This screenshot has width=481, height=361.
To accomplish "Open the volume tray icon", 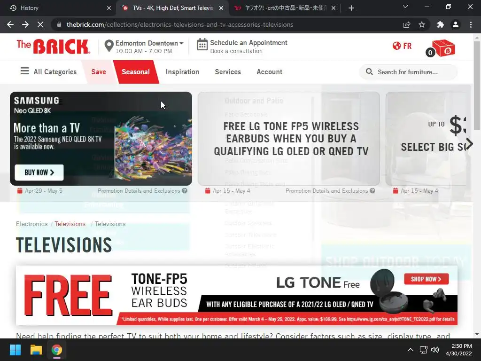I will (435, 350).
